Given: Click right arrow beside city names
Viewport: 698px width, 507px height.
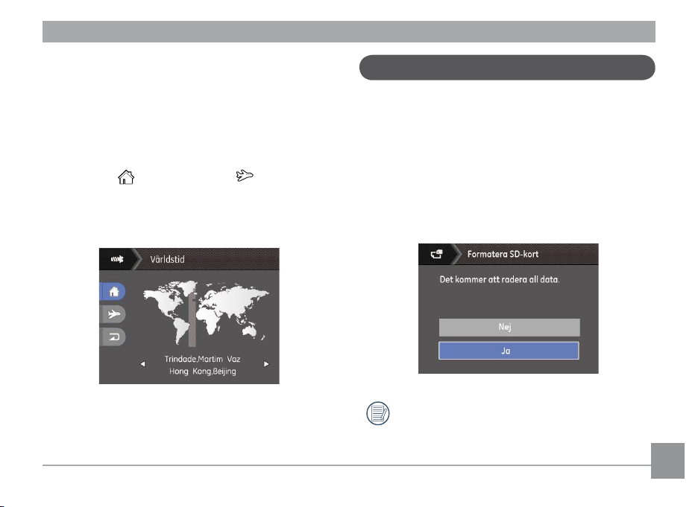Looking at the screenshot, I should (266, 364).
